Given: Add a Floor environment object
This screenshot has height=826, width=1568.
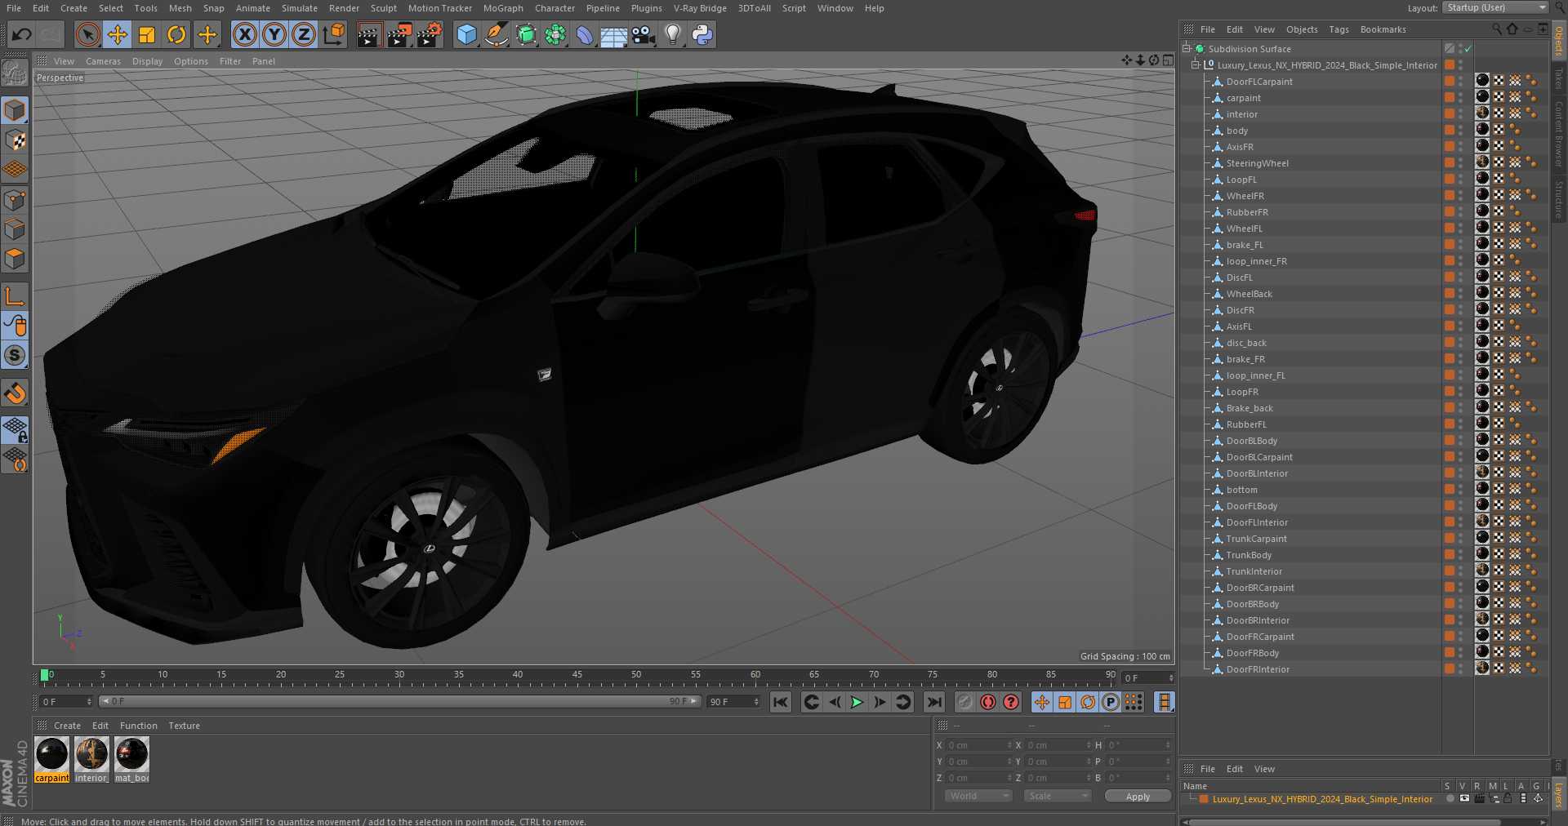Looking at the screenshot, I should (x=613, y=34).
